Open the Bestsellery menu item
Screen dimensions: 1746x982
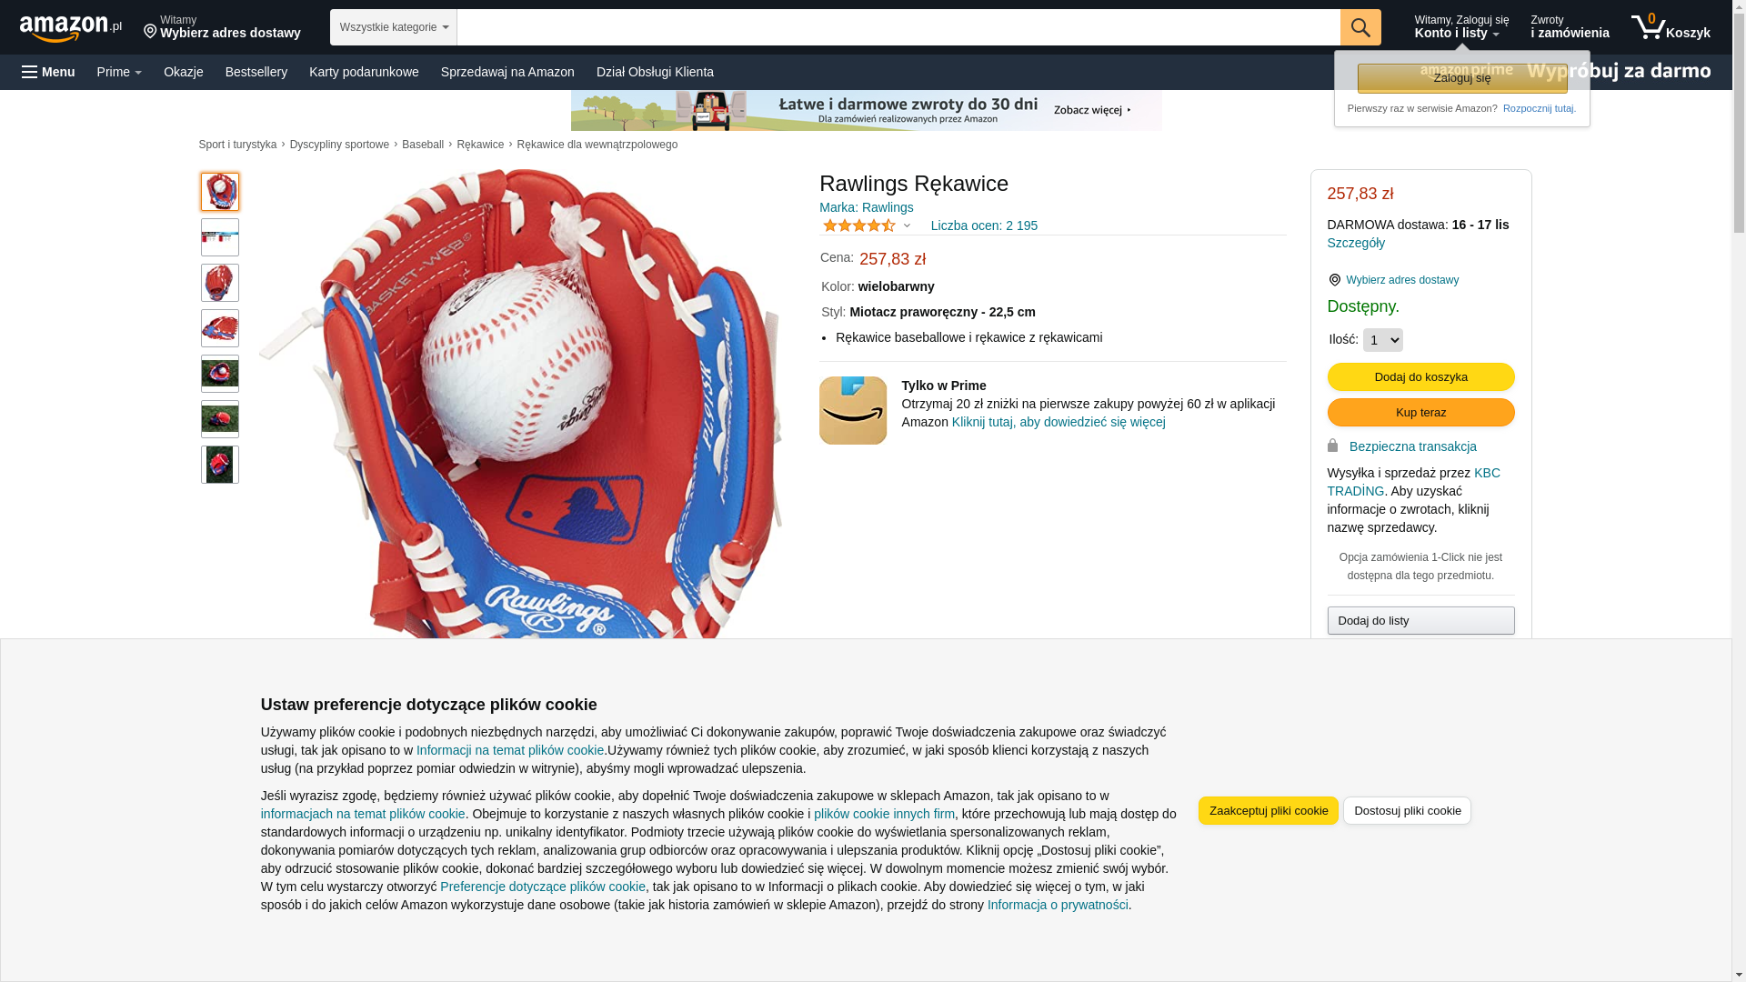pyautogui.click(x=256, y=72)
